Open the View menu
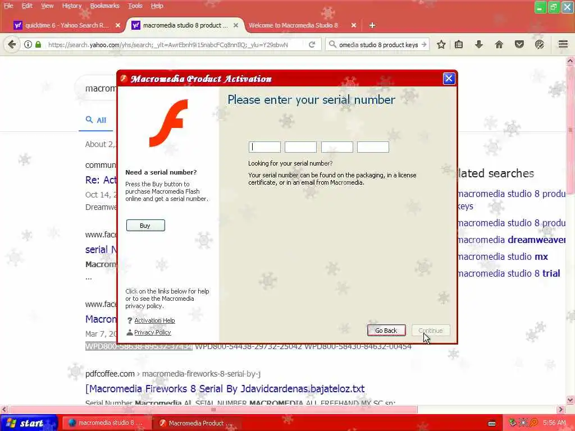Image resolution: width=575 pixels, height=431 pixels. click(47, 6)
